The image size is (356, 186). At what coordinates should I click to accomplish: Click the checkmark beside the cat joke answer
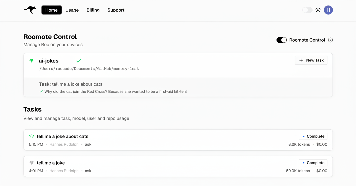pos(41,91)
